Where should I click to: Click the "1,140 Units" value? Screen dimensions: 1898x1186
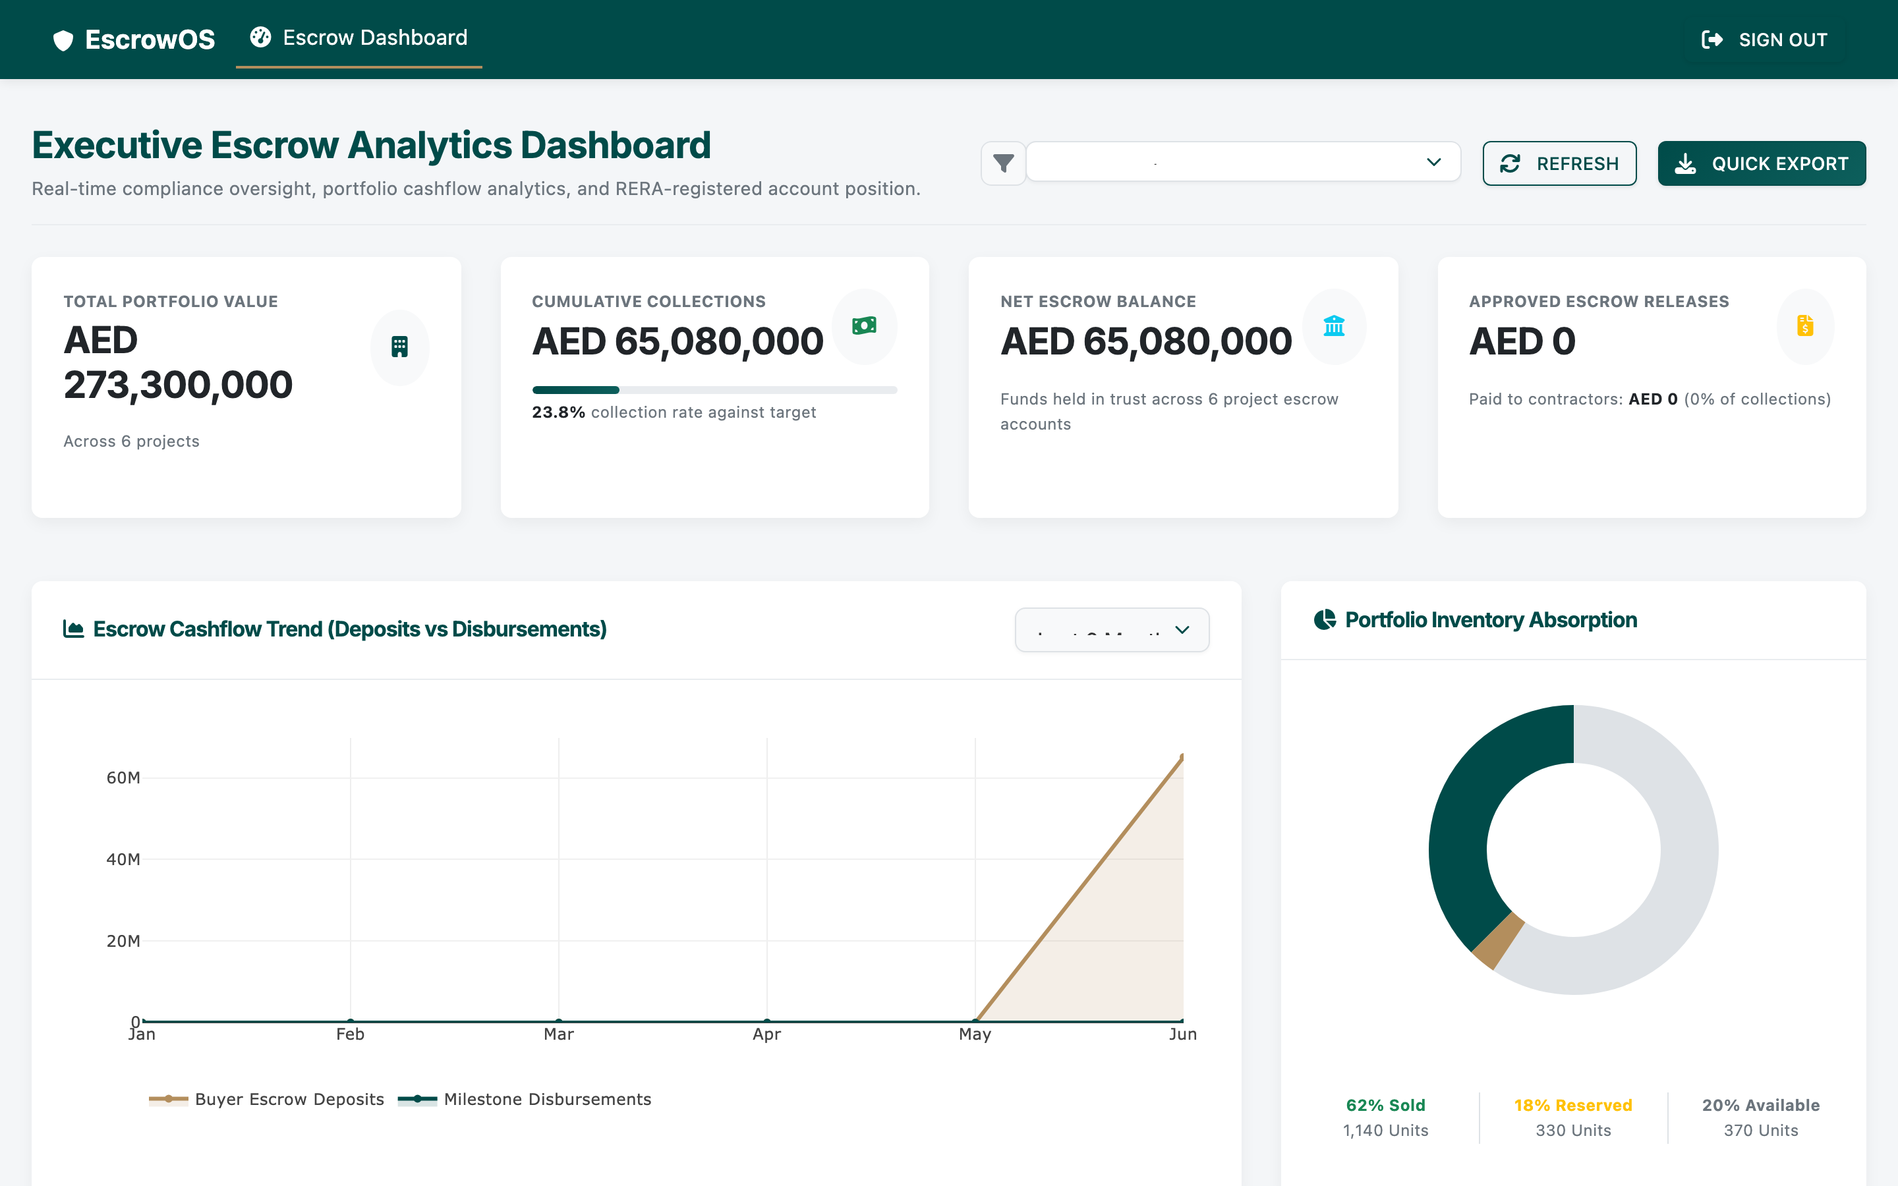1385,1129
